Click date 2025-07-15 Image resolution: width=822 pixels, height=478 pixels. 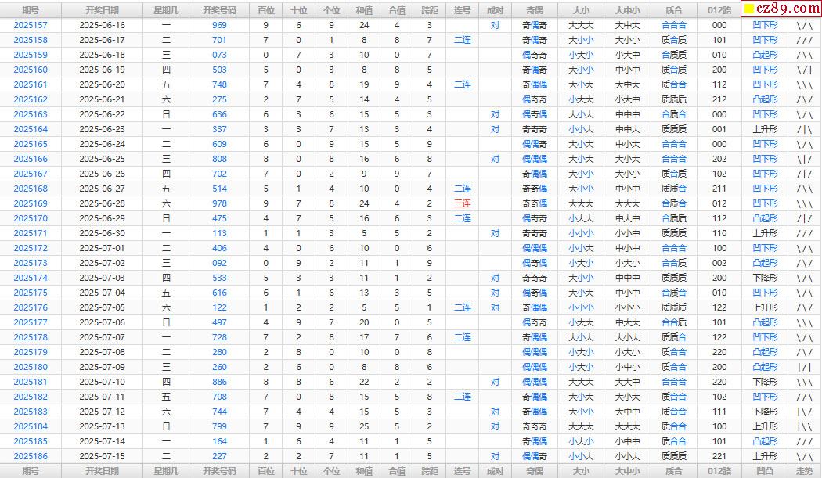[x=102, y=456]
